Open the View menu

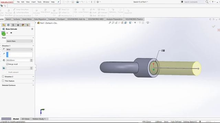tap(28, 2)
